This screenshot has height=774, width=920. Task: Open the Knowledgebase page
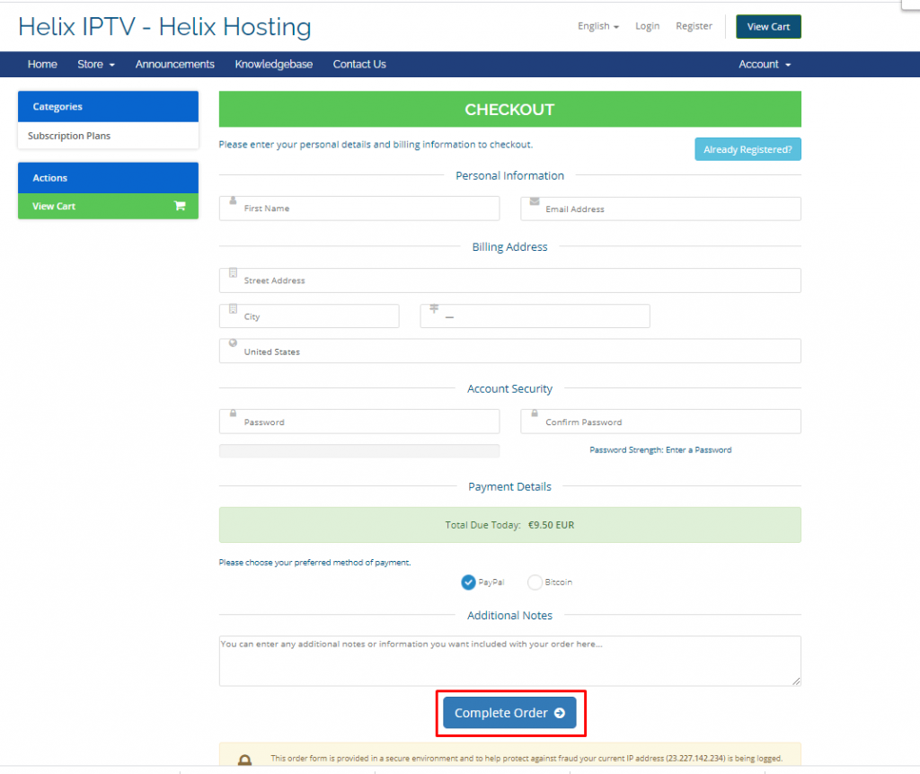point(274,65)
